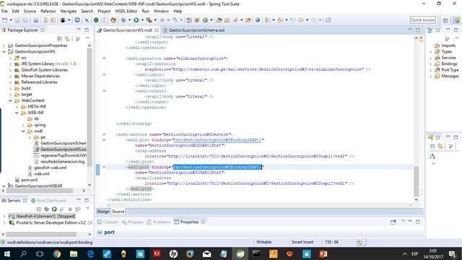Click the Spring perspective icon at toolbar right end

[x=457, y=20]
